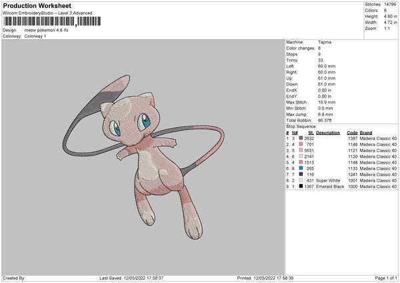Click the 'Colors:' label in top corner
The height and width of the screenshot is (283, 400).
pyautogui.click(x=371, y=11)
